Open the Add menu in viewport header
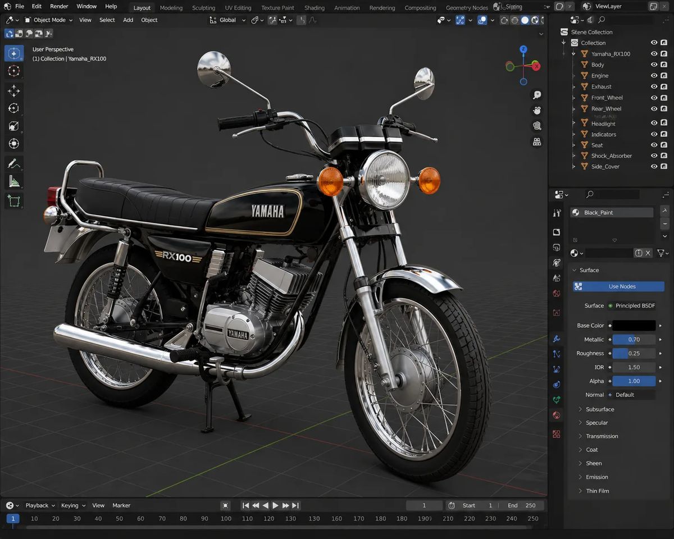This screenshot has width=674, height=539. pyautogui.click(x=128, y=20)
